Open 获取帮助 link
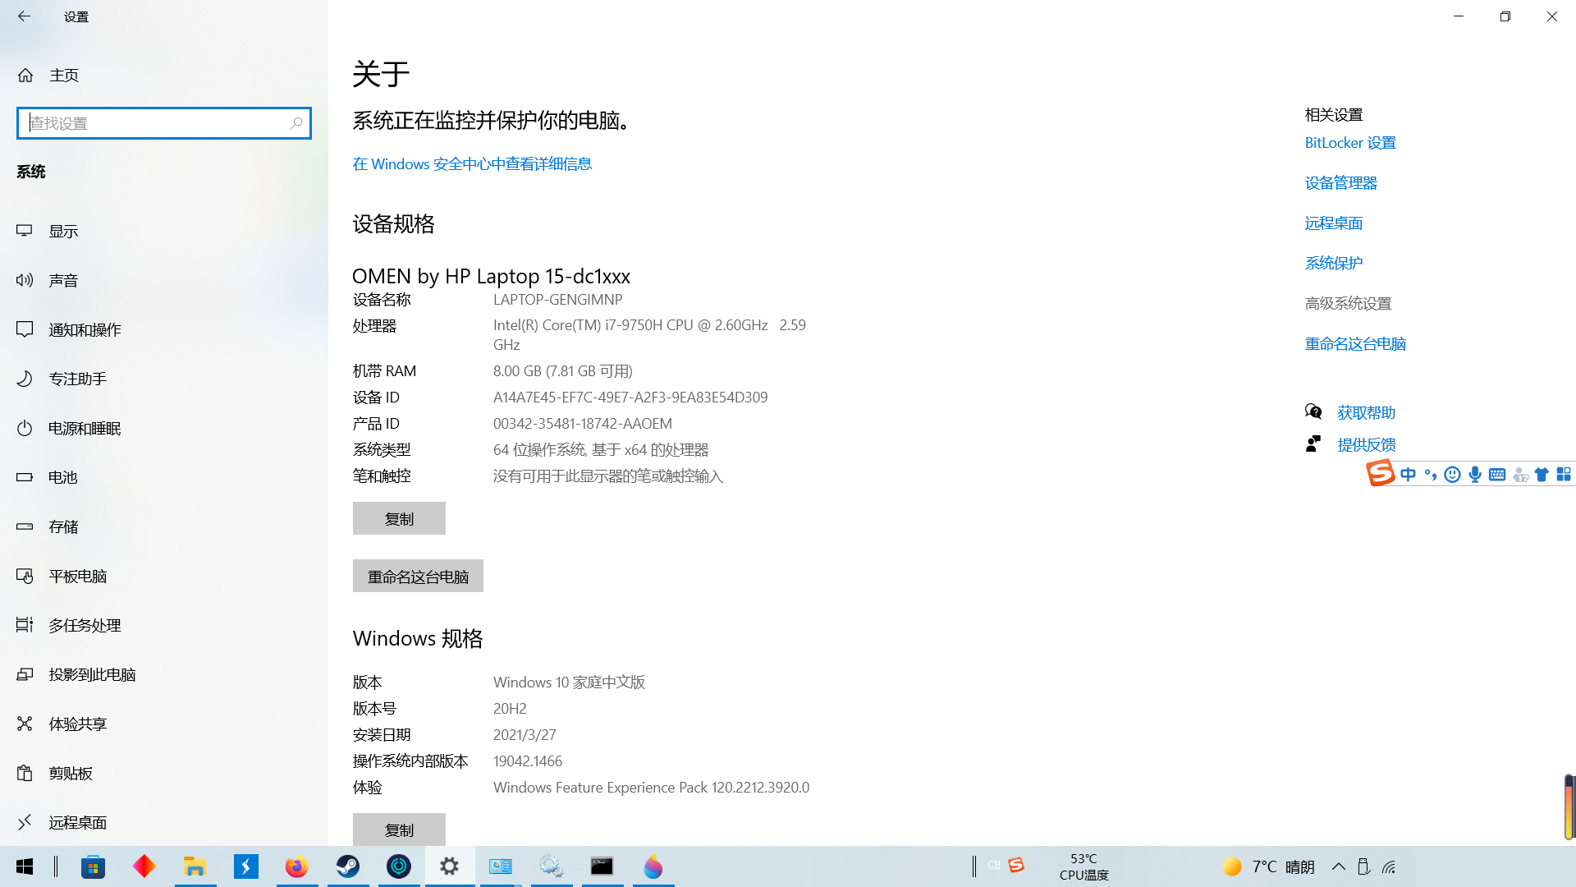Image resolution: width=1576 pixels, height=887 pixels. tap(1366, 412)
